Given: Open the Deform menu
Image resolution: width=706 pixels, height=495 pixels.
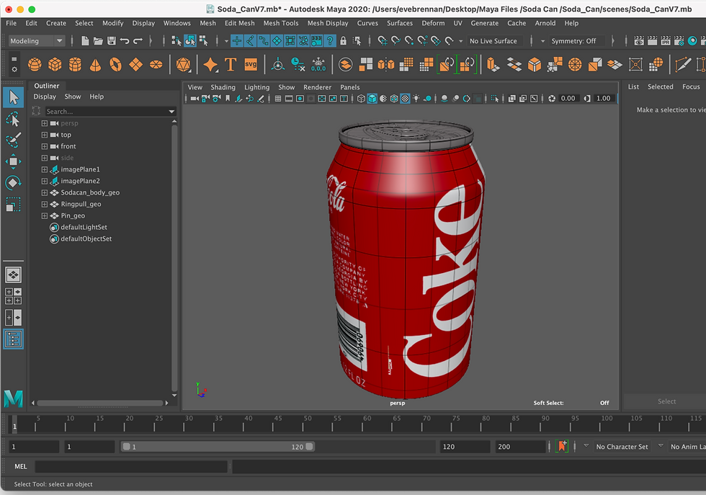Looking at the screenshot, I should [433, 23].
